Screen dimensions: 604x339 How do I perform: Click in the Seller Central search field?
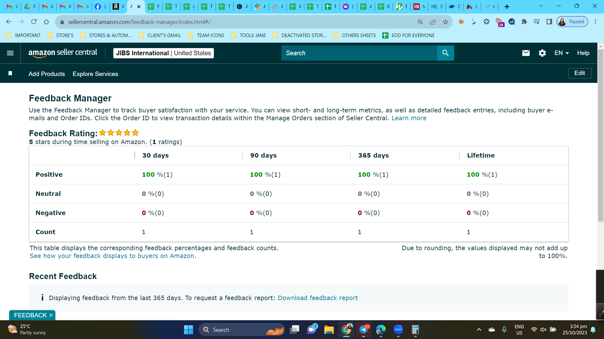coord(359,53)
